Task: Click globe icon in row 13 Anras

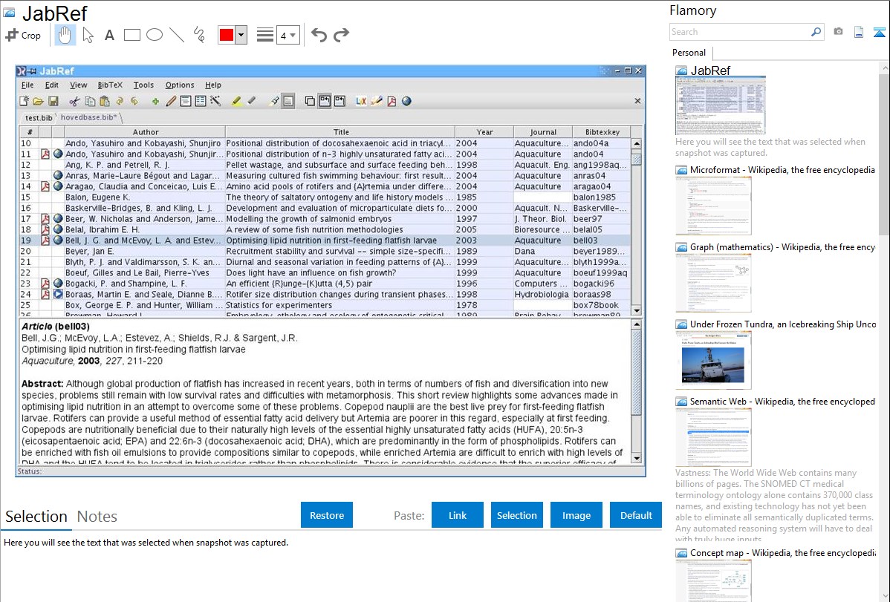Action: point(58,175)
